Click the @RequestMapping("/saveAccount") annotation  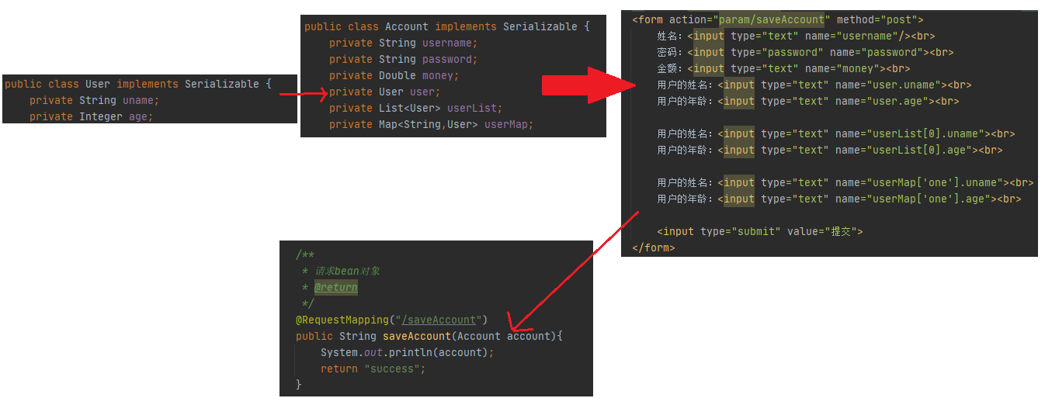392,320
